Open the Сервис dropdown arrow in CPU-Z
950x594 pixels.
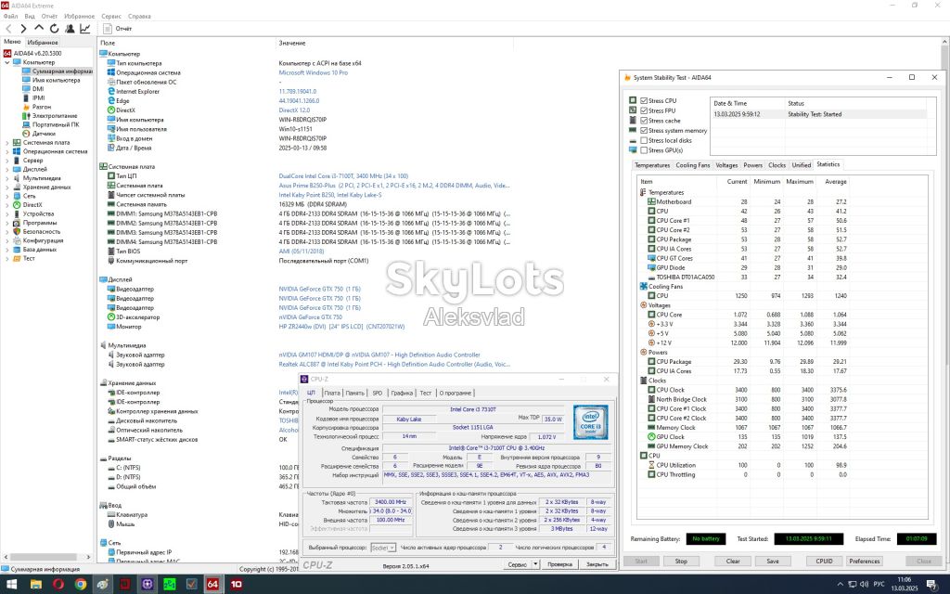click(x=535, y=564)
